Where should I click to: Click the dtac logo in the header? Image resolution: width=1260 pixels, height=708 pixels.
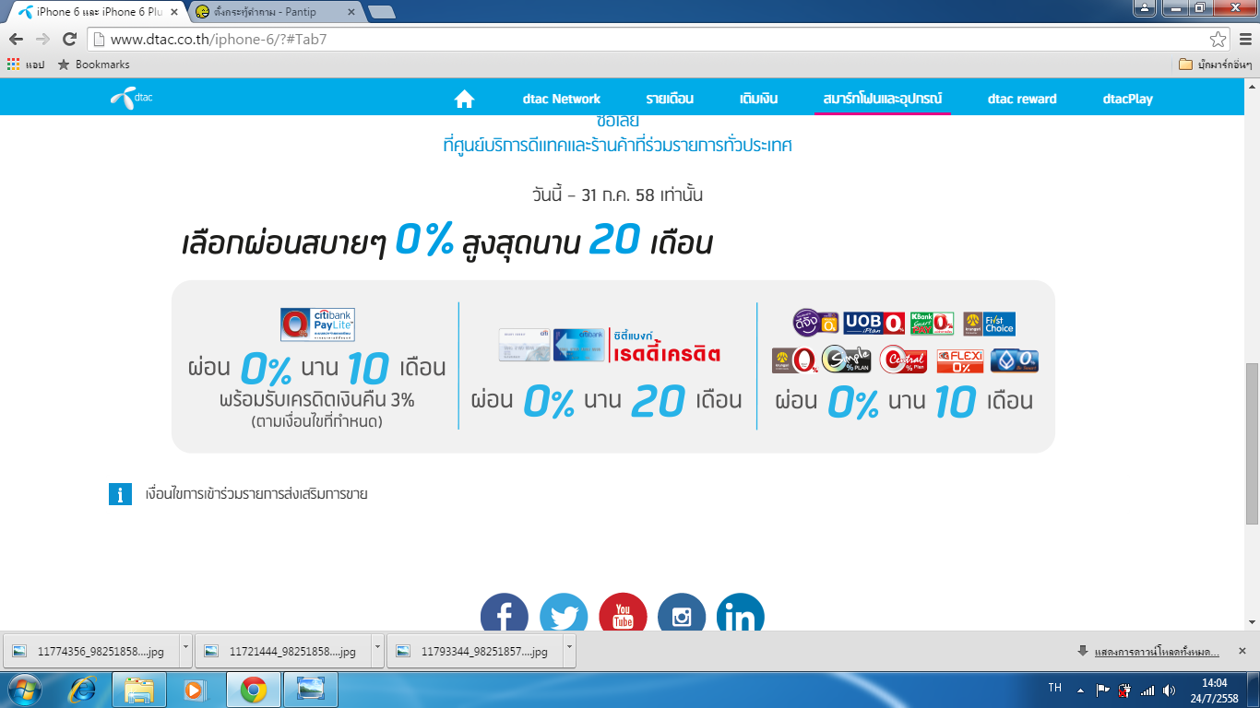(131, 98)
